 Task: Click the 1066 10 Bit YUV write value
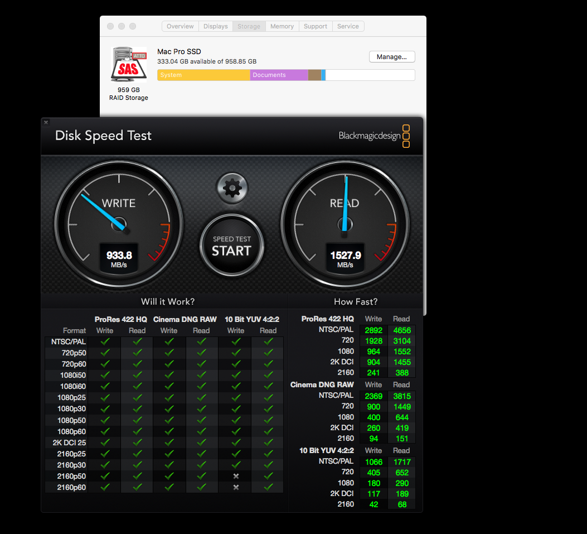point(373,462)
